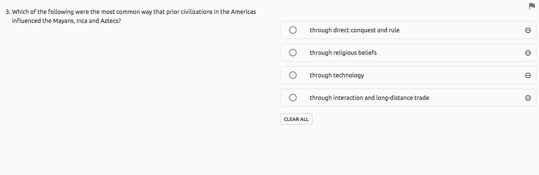Eliminate the 'interaction and long-distance trade' option
This screenshot has width=539, height=175.
pos(528,98)
